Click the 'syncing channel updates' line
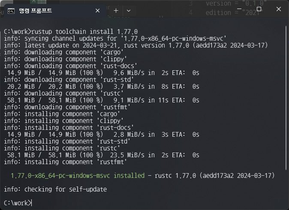This screenshot has width=289, height=210. click(115, 39)
